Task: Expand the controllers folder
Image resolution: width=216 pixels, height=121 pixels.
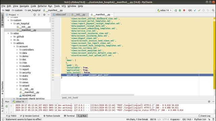Action: coord(17,50)
